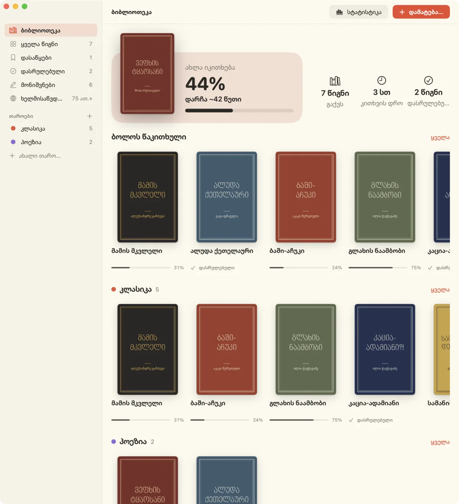459x504 pixels.
Task: Click the ბაში-აჩუკი title under ბოლოს წაკითხული
Action: (287, 251)
